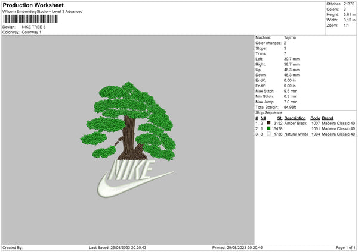This screenshot has width=358, height=252.
Task: Click the Total Bobbin value "84.98ft"
Action: coord(290,108)
